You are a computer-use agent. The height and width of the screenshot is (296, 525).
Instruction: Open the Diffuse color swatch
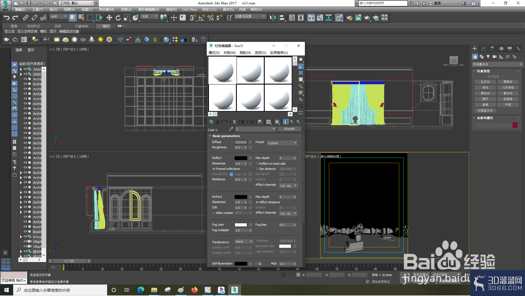[241, 142]
